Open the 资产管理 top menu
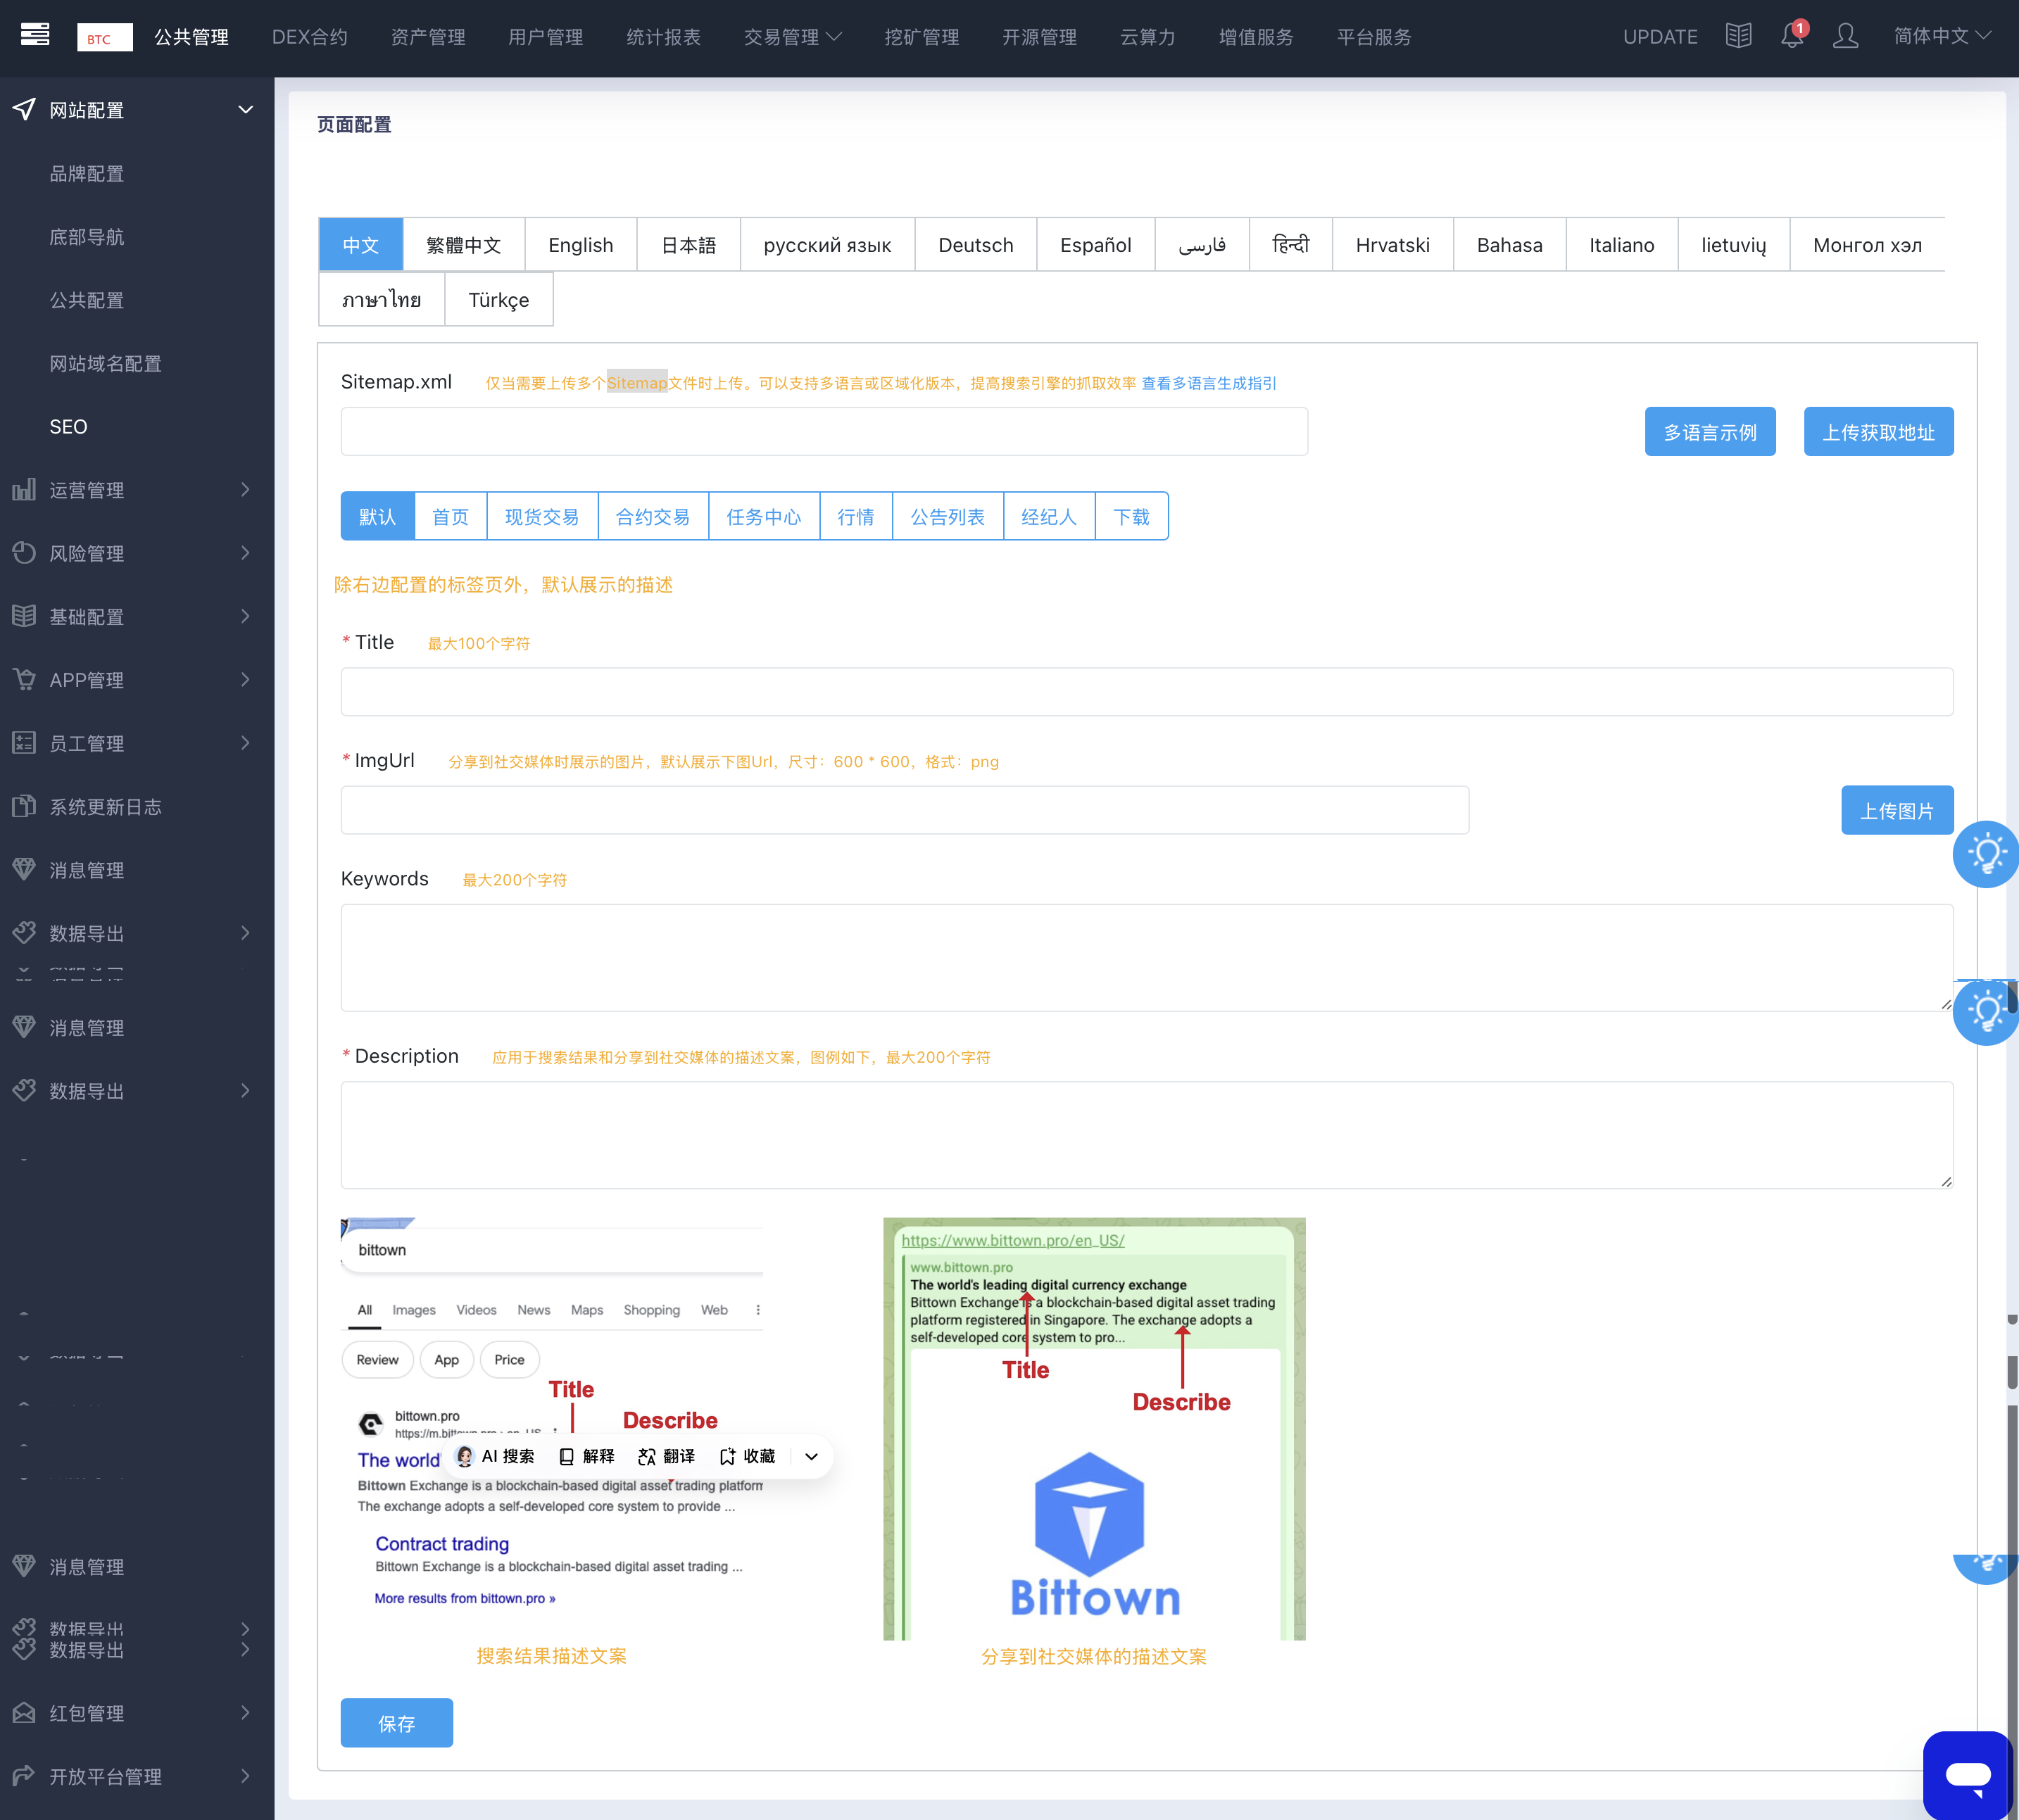 (428, 37)
